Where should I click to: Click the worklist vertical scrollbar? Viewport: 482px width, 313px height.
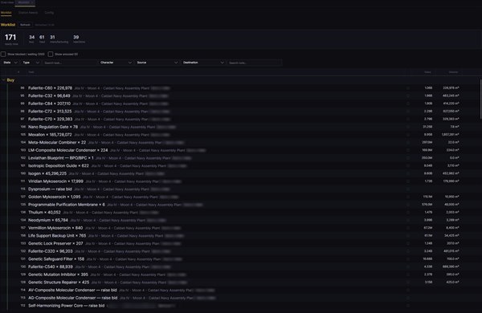(480, 99)
